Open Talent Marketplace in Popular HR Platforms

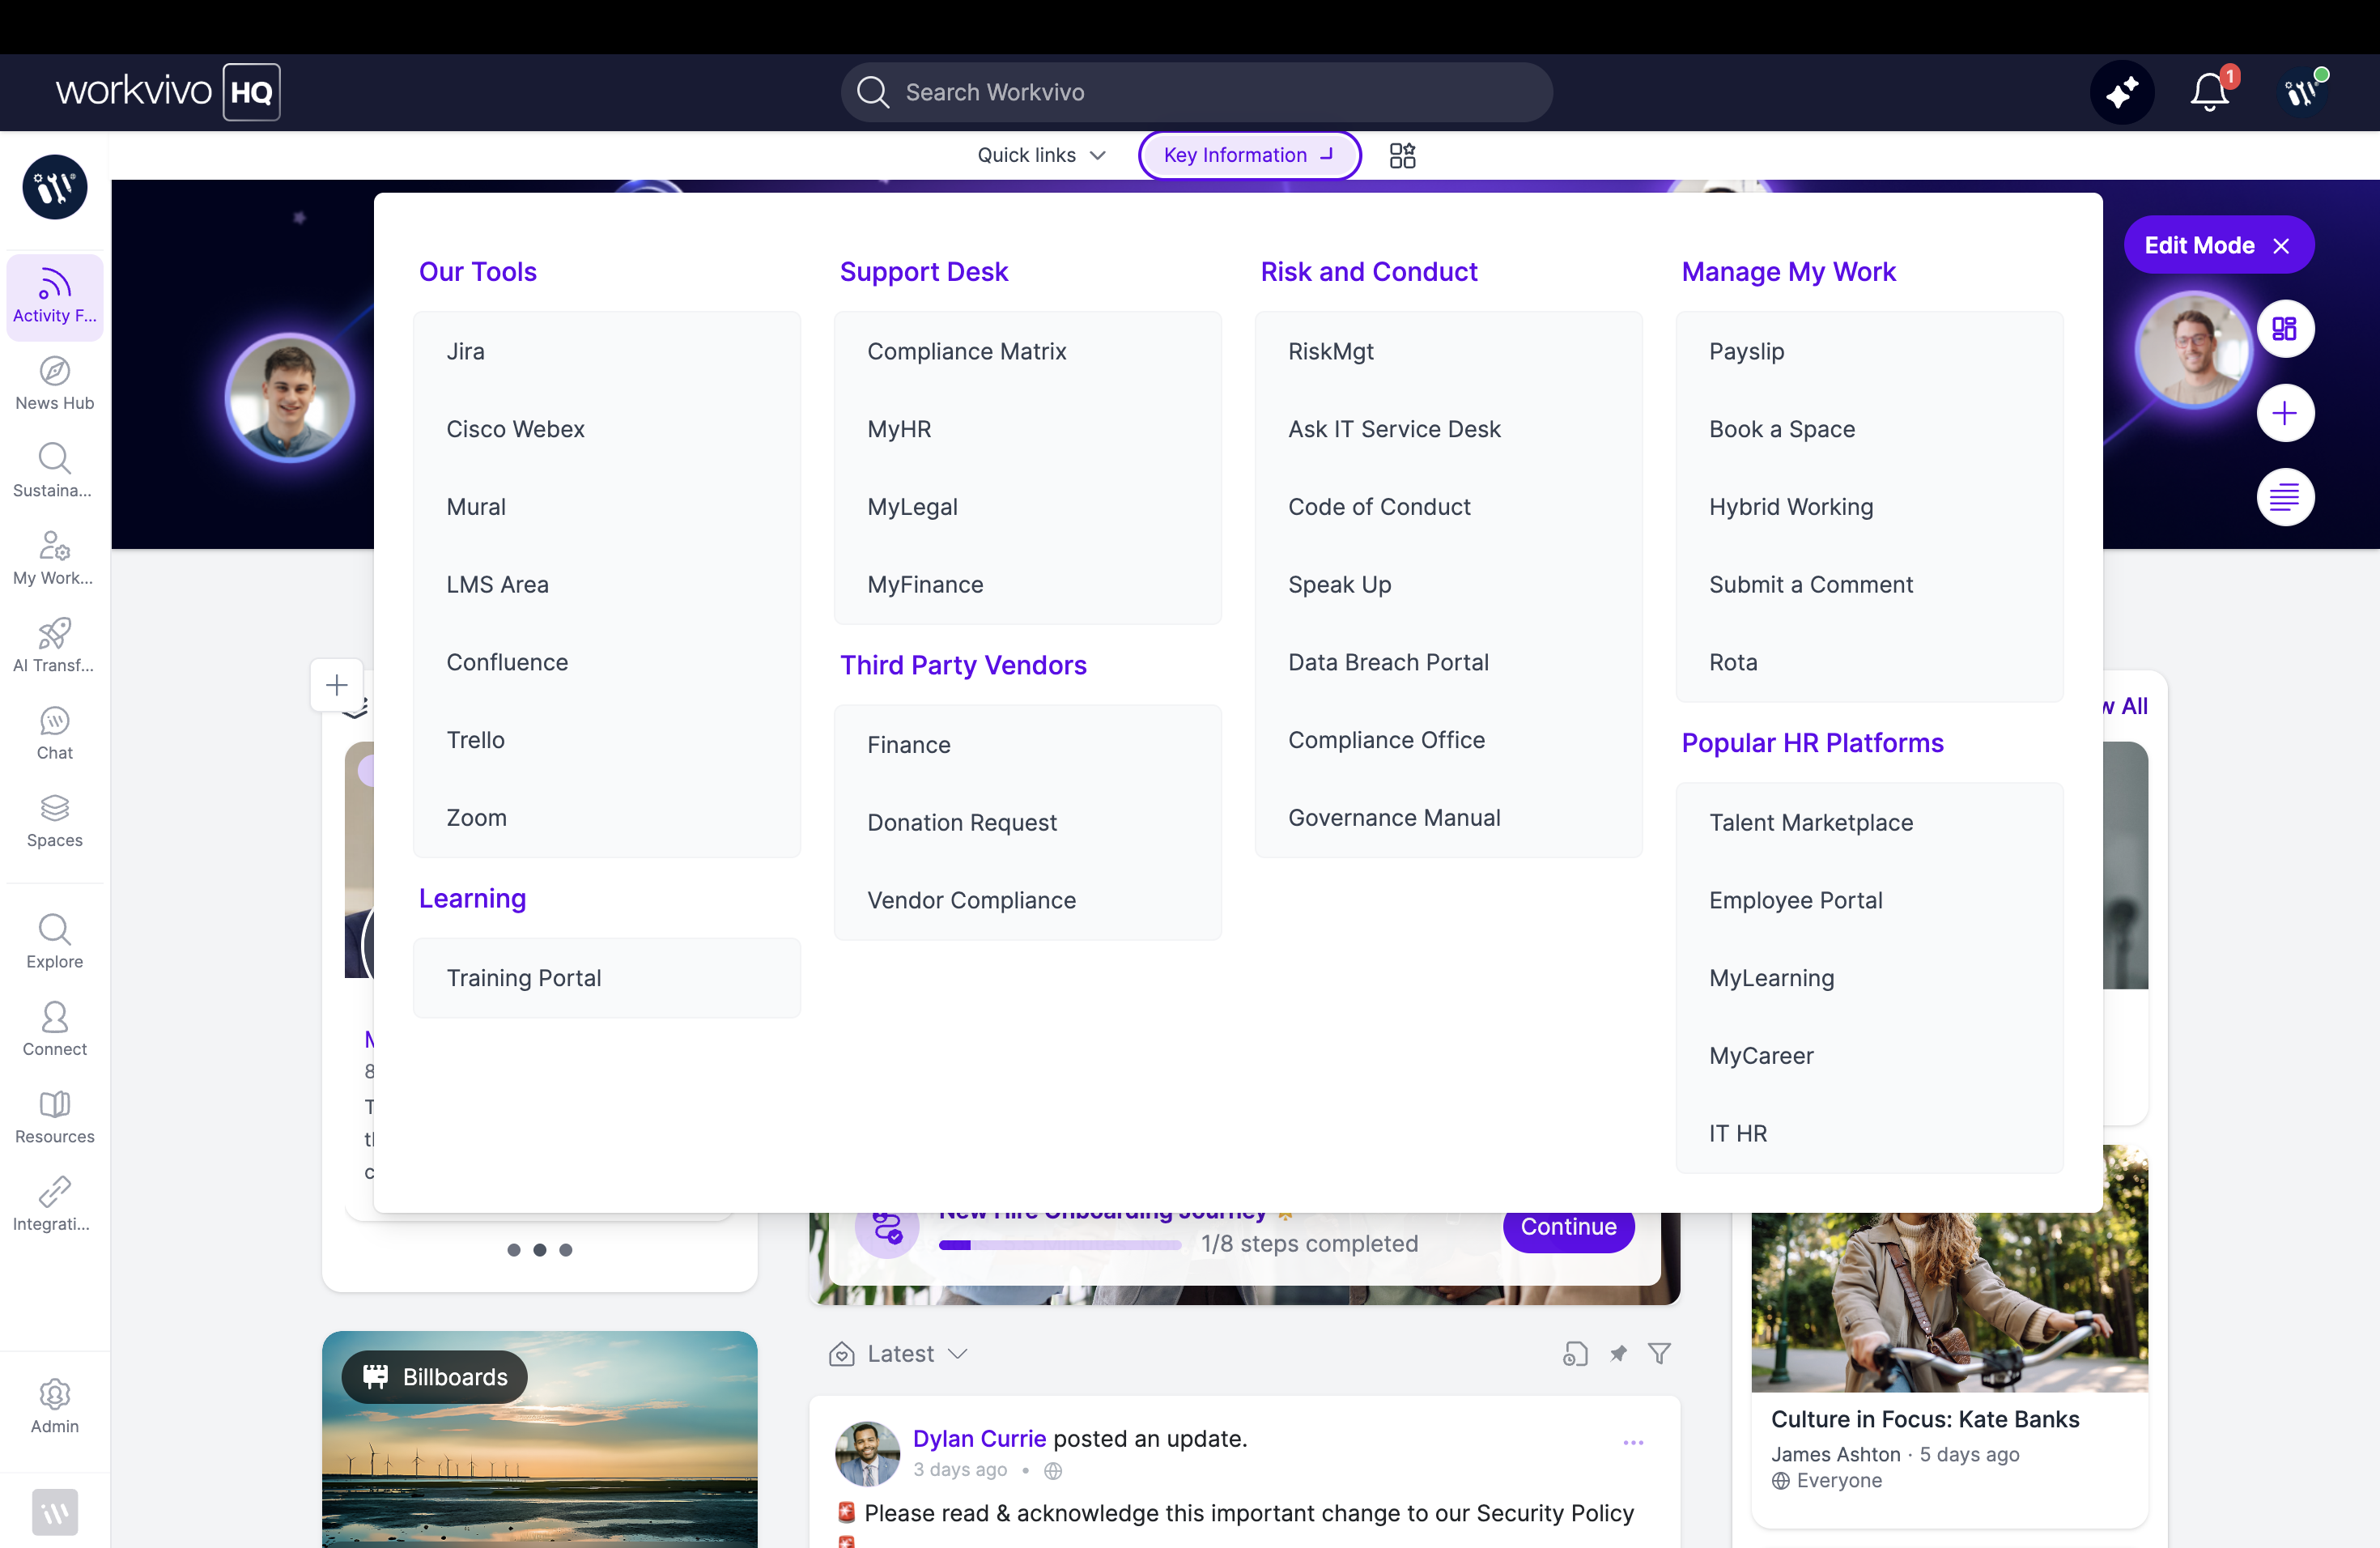1870,822
